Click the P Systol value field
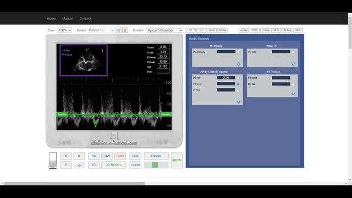Viewport: 352px width, 198px height. click(x=281, y=78)
